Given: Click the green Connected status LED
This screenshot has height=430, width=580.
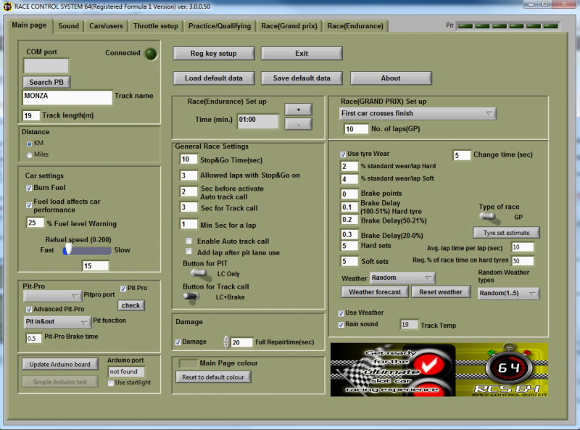Looking at the screenshot, I should click(x=150, y=54).
